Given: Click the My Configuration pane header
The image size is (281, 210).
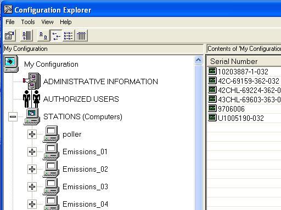Looking at the screenshot, I should [x=103, y=49].
